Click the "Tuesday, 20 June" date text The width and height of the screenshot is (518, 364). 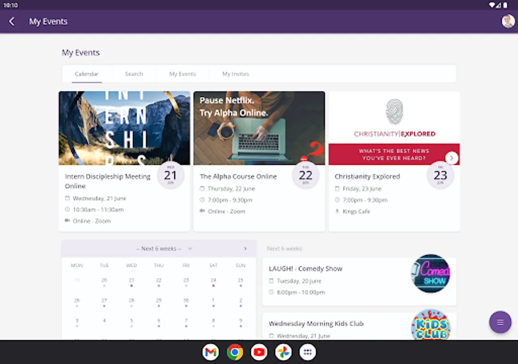tap(299, 281)
